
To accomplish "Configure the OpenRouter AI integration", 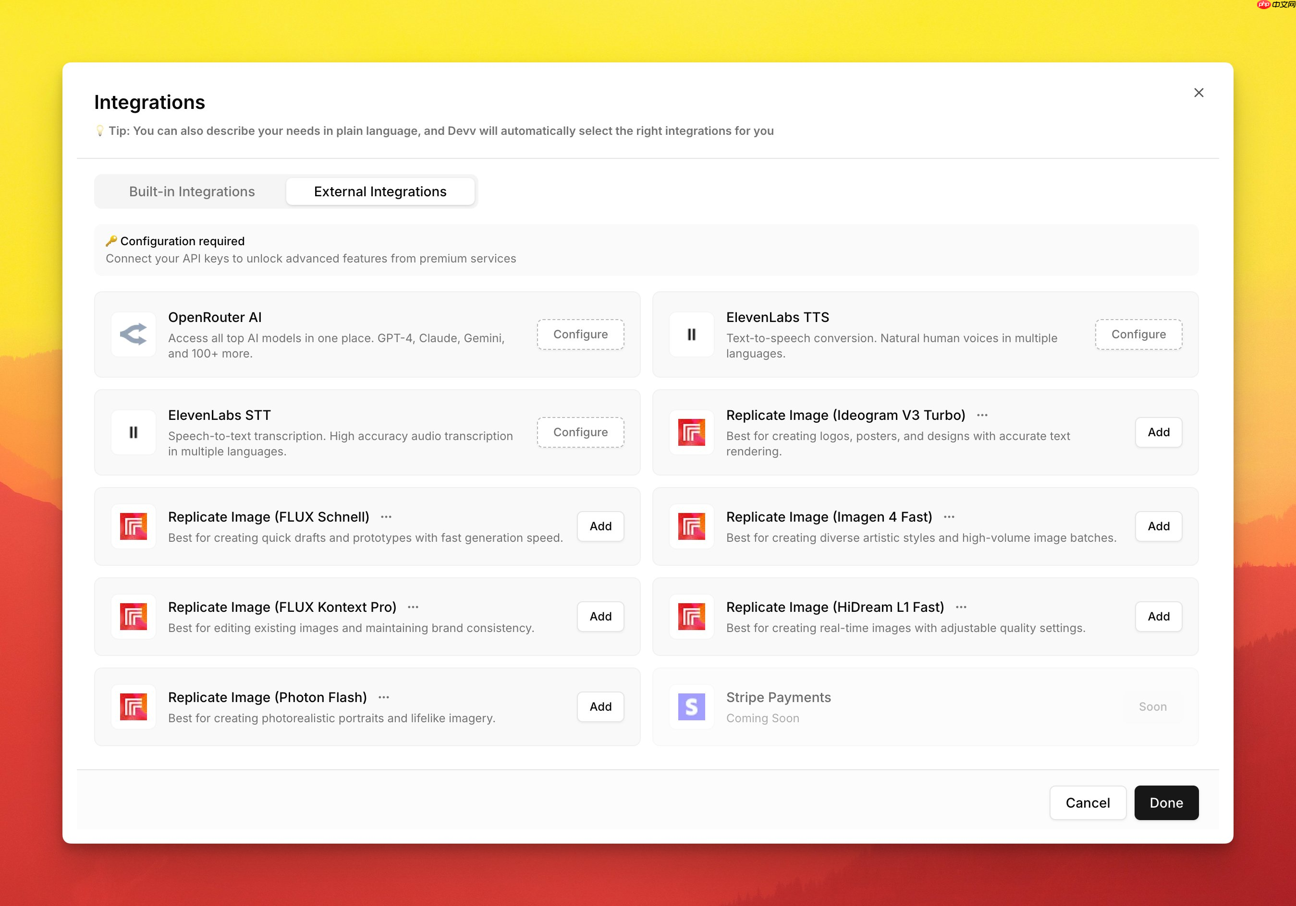I will 580,334.
